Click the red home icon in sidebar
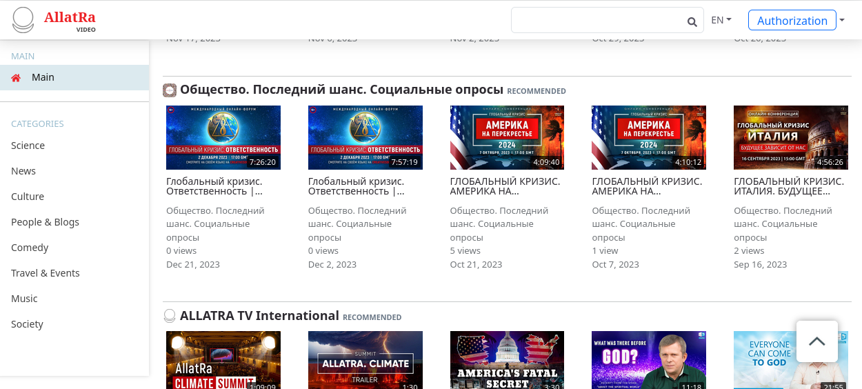 pos(16,78)
